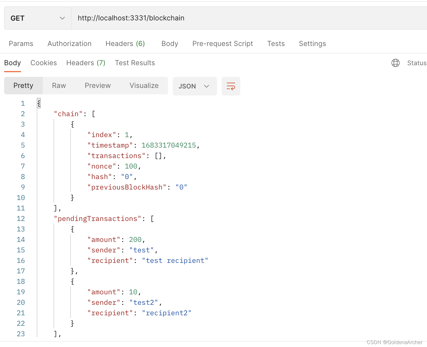Switch to the Authorization tab
Image resolution: width=427 pixels, height=347 pixels.
pyautogui.click(x=69, y=44)
